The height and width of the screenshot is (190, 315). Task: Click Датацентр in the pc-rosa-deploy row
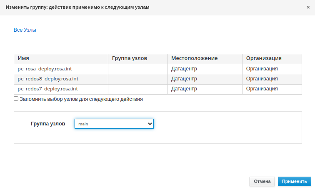click(184, 69)
